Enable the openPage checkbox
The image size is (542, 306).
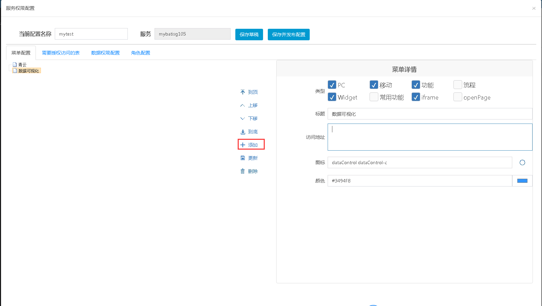tap(458, 97)
